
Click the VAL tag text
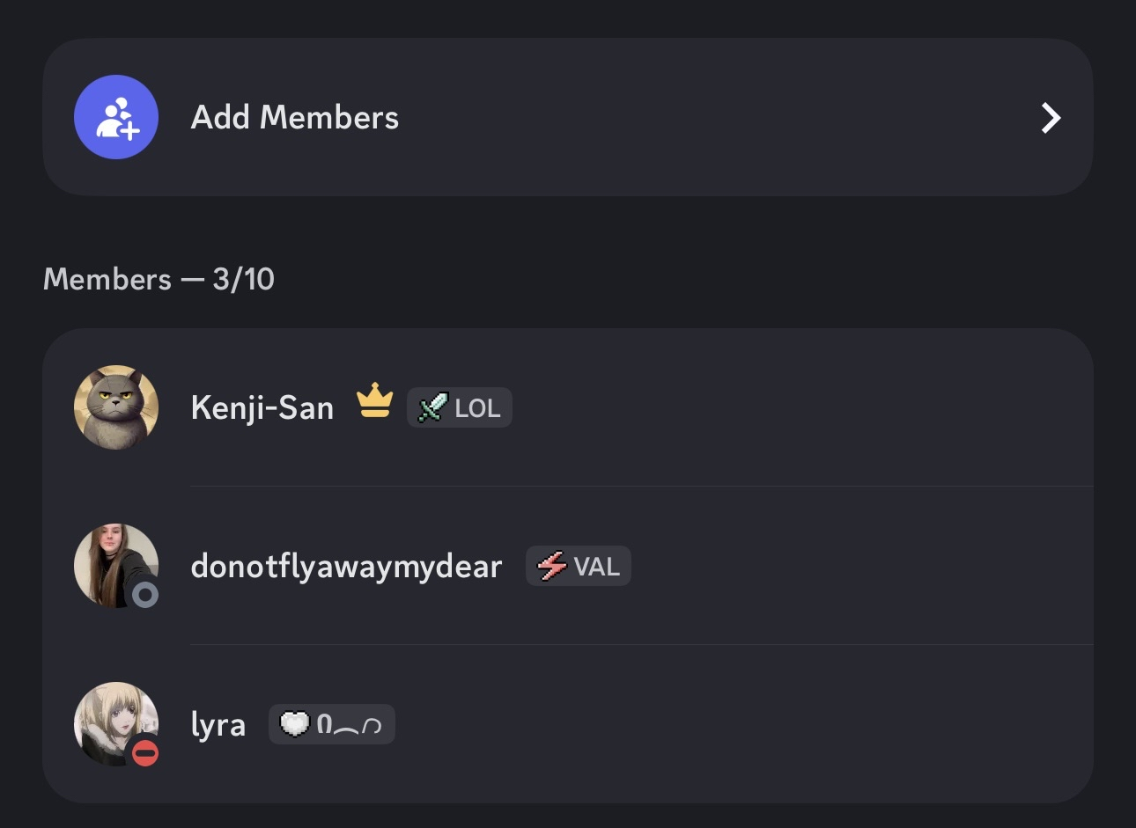597,567
